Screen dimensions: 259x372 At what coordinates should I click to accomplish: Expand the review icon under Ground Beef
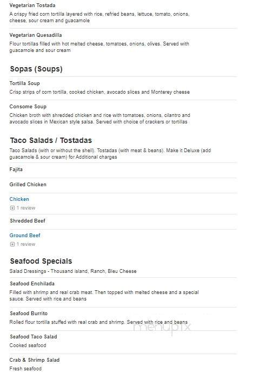pyautogui.click(x=12, y=244)
